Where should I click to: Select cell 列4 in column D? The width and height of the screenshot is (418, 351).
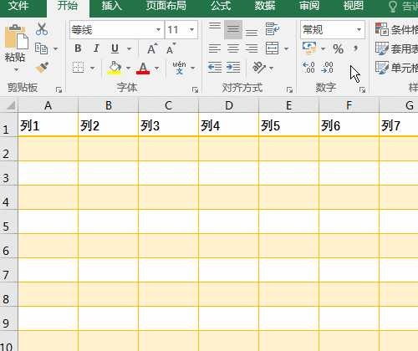click(228, 125)
